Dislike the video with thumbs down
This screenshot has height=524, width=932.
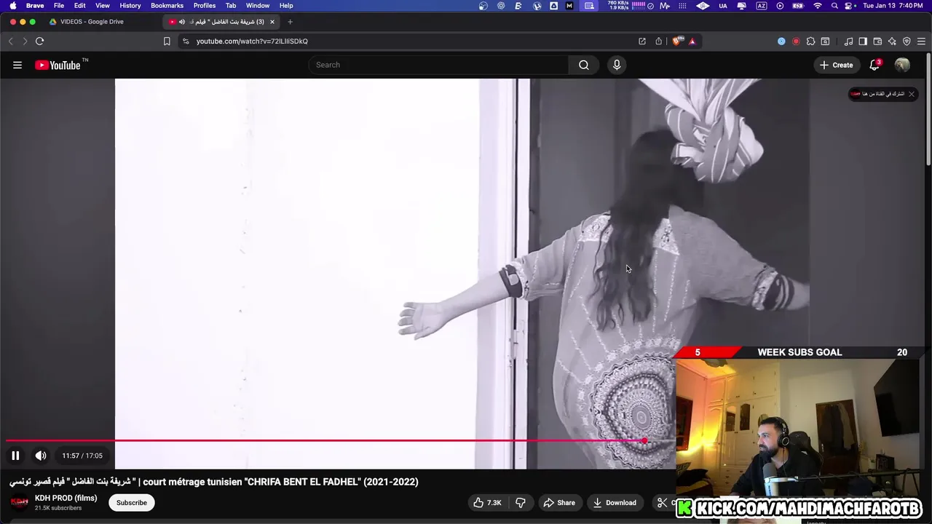520,502
